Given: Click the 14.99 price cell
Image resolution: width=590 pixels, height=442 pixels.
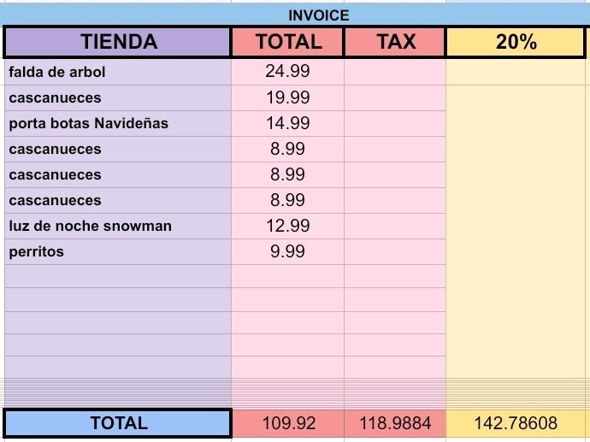Looking at the screenshot, I should 287,123.
